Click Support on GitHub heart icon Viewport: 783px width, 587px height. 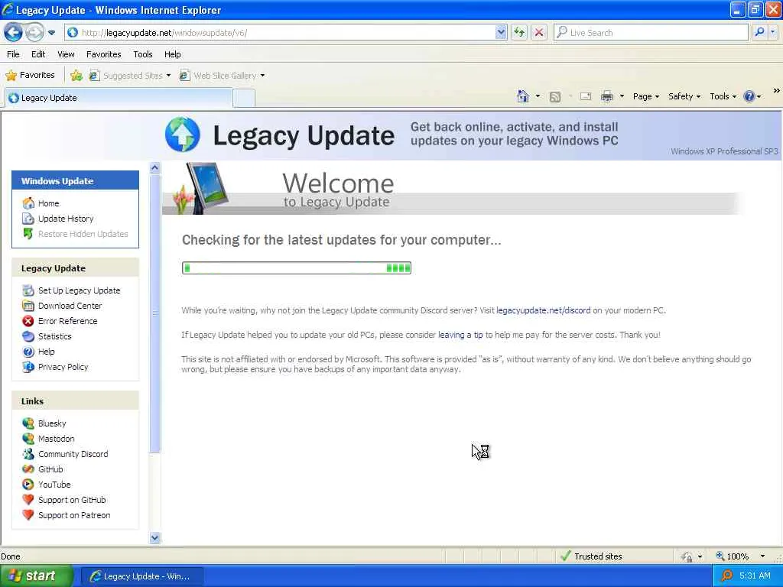28,500
